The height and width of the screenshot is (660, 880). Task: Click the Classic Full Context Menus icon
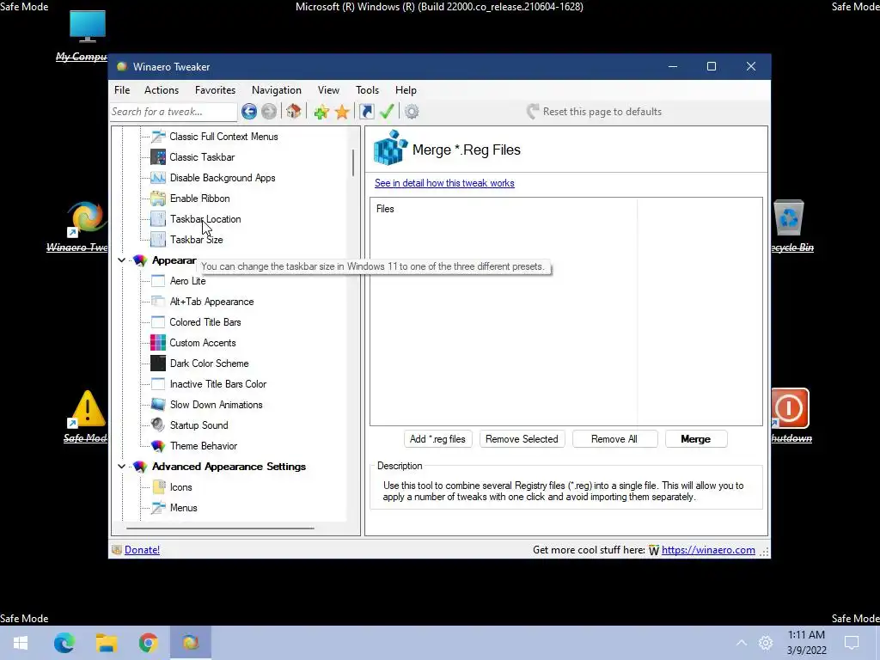(x=158, y=137)
